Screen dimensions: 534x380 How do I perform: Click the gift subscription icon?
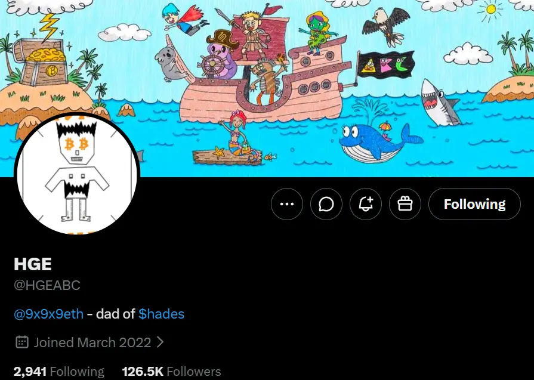(x=405, y=204)
